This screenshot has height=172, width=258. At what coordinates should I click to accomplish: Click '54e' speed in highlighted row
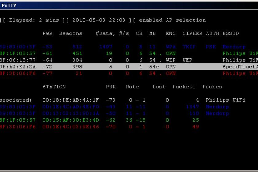click(x=154, y=67)
